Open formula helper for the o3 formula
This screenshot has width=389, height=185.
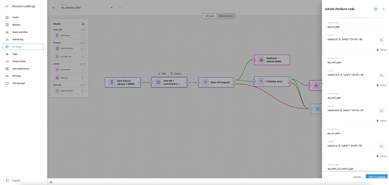(381, 40)
